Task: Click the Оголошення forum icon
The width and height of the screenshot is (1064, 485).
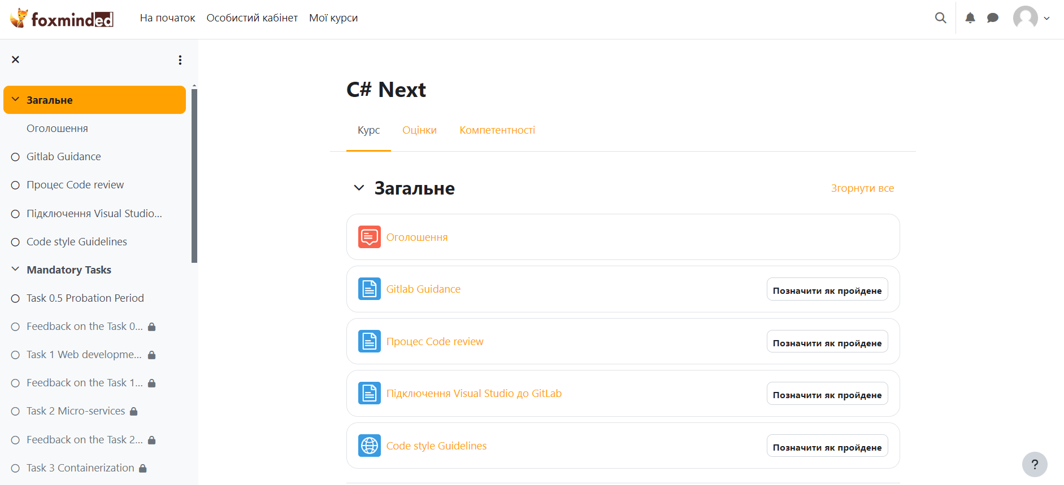Action: tap(369, 237)
